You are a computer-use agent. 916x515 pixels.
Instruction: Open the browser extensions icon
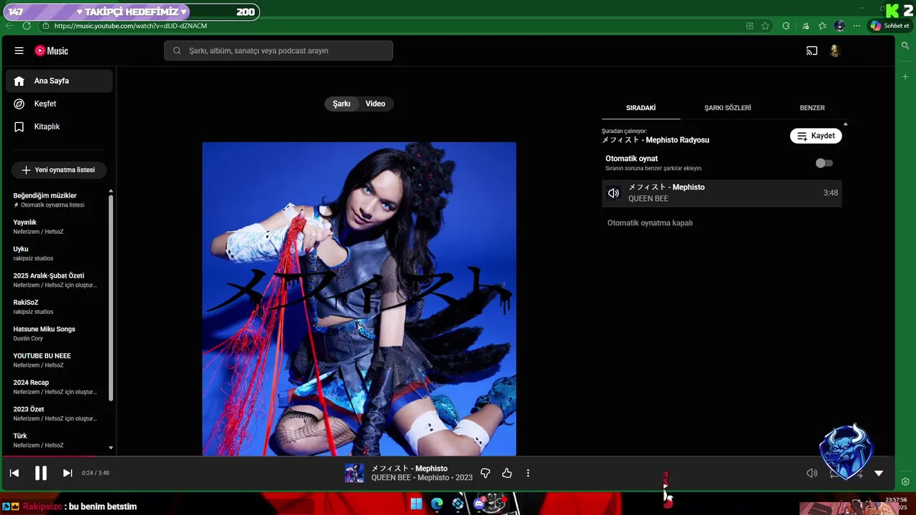tap(786, 26)
